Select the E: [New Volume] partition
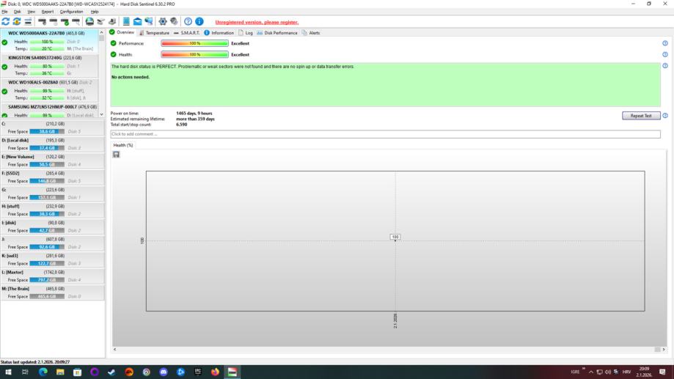 pyautogui.click(x=52, y=161)
